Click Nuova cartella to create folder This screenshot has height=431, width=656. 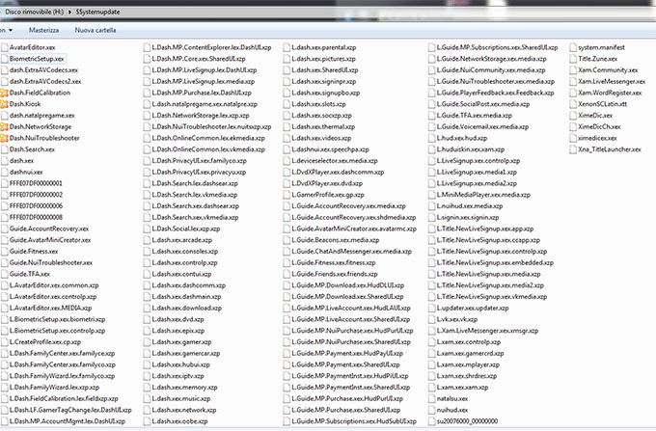(96, 31)
